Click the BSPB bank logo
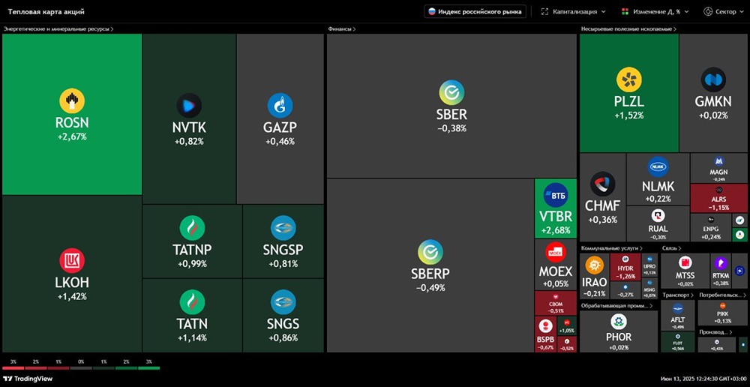The width and height of the screenshot is (750, 387). click(544, 326)
